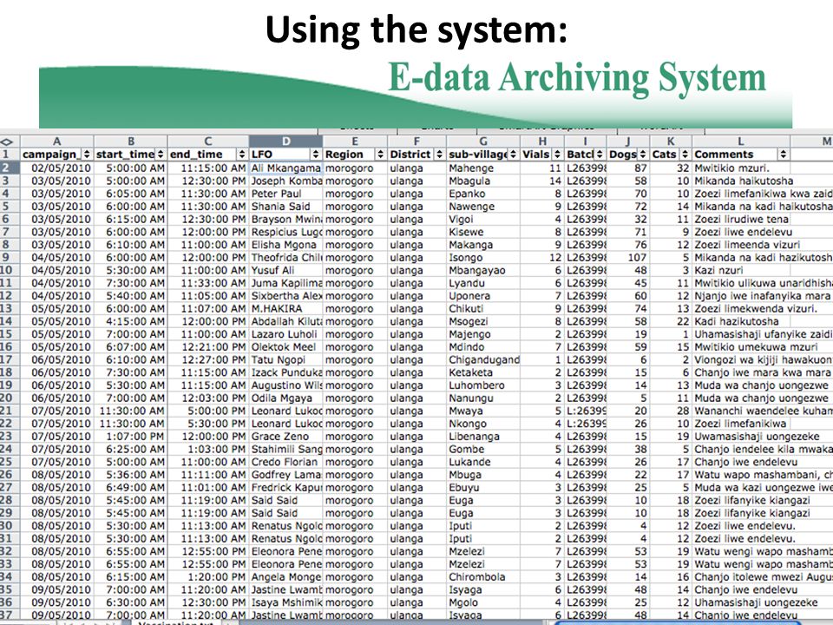This screenshot has height=625, width=833.
Task: Open the LFO column filter dropdown
Action: 316,155
